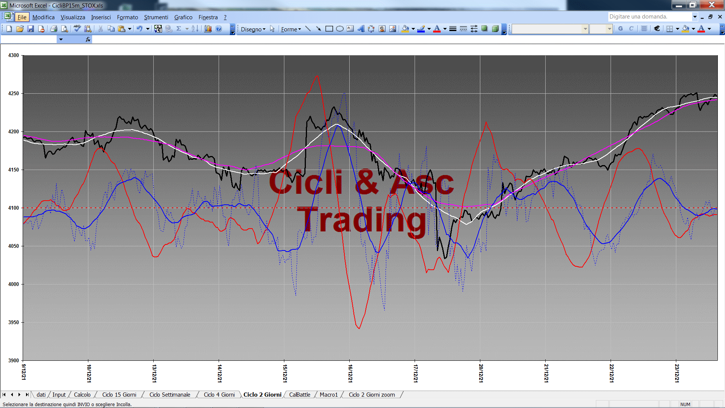Expand the Undo history arrow
Image resolution: width=725 pixels, height=408 pixels.
pyautogui.click(x=148, y=29)
